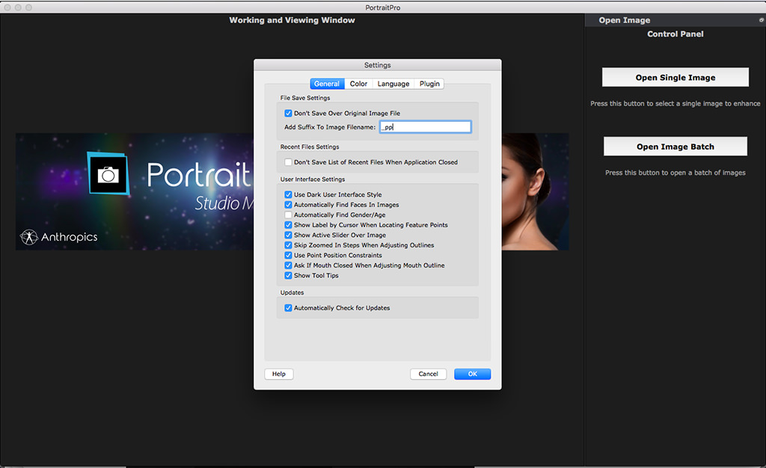
Task: Uncheck Use Point Position Constraints
Action: pos(288,255)
